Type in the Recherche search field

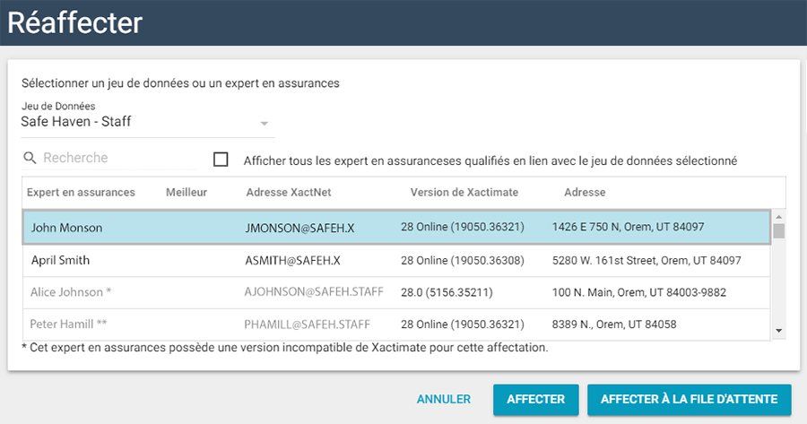click(117, 159)
